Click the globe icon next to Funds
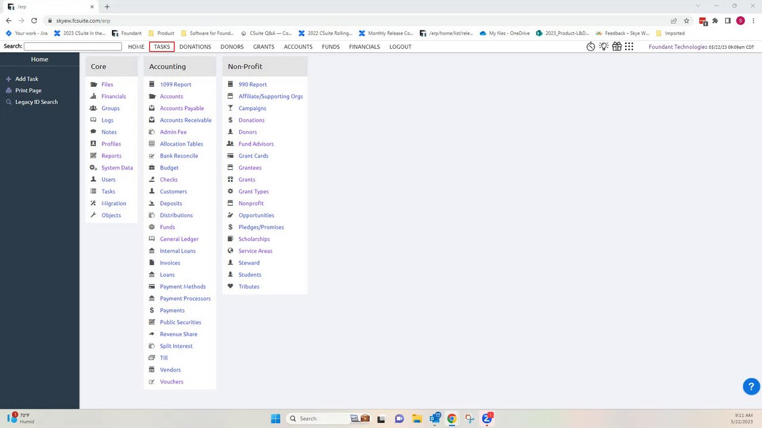Image resolution: width=762 pixels, height=428 pixels. point(152,227)
